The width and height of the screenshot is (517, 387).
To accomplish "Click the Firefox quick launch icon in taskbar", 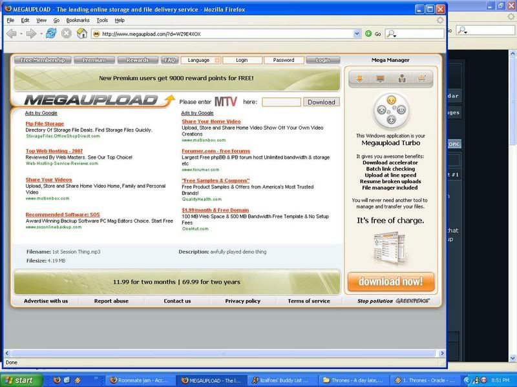I will point(57,380).
